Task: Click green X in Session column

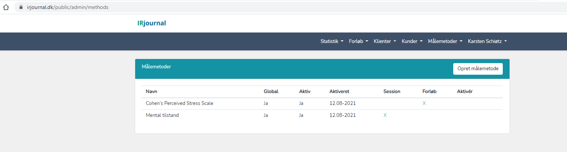Action: pos(385,115)
